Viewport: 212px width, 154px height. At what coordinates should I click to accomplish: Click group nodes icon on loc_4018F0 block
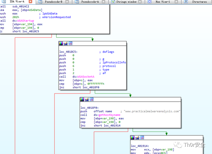tap(91, 99)
